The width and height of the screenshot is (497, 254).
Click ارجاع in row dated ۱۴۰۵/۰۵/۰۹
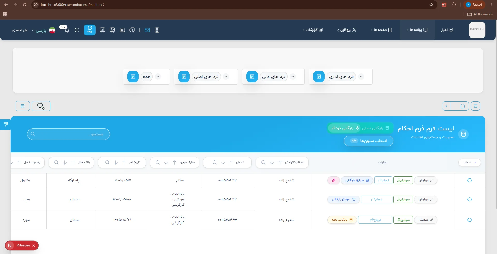(x=375, y=220)
